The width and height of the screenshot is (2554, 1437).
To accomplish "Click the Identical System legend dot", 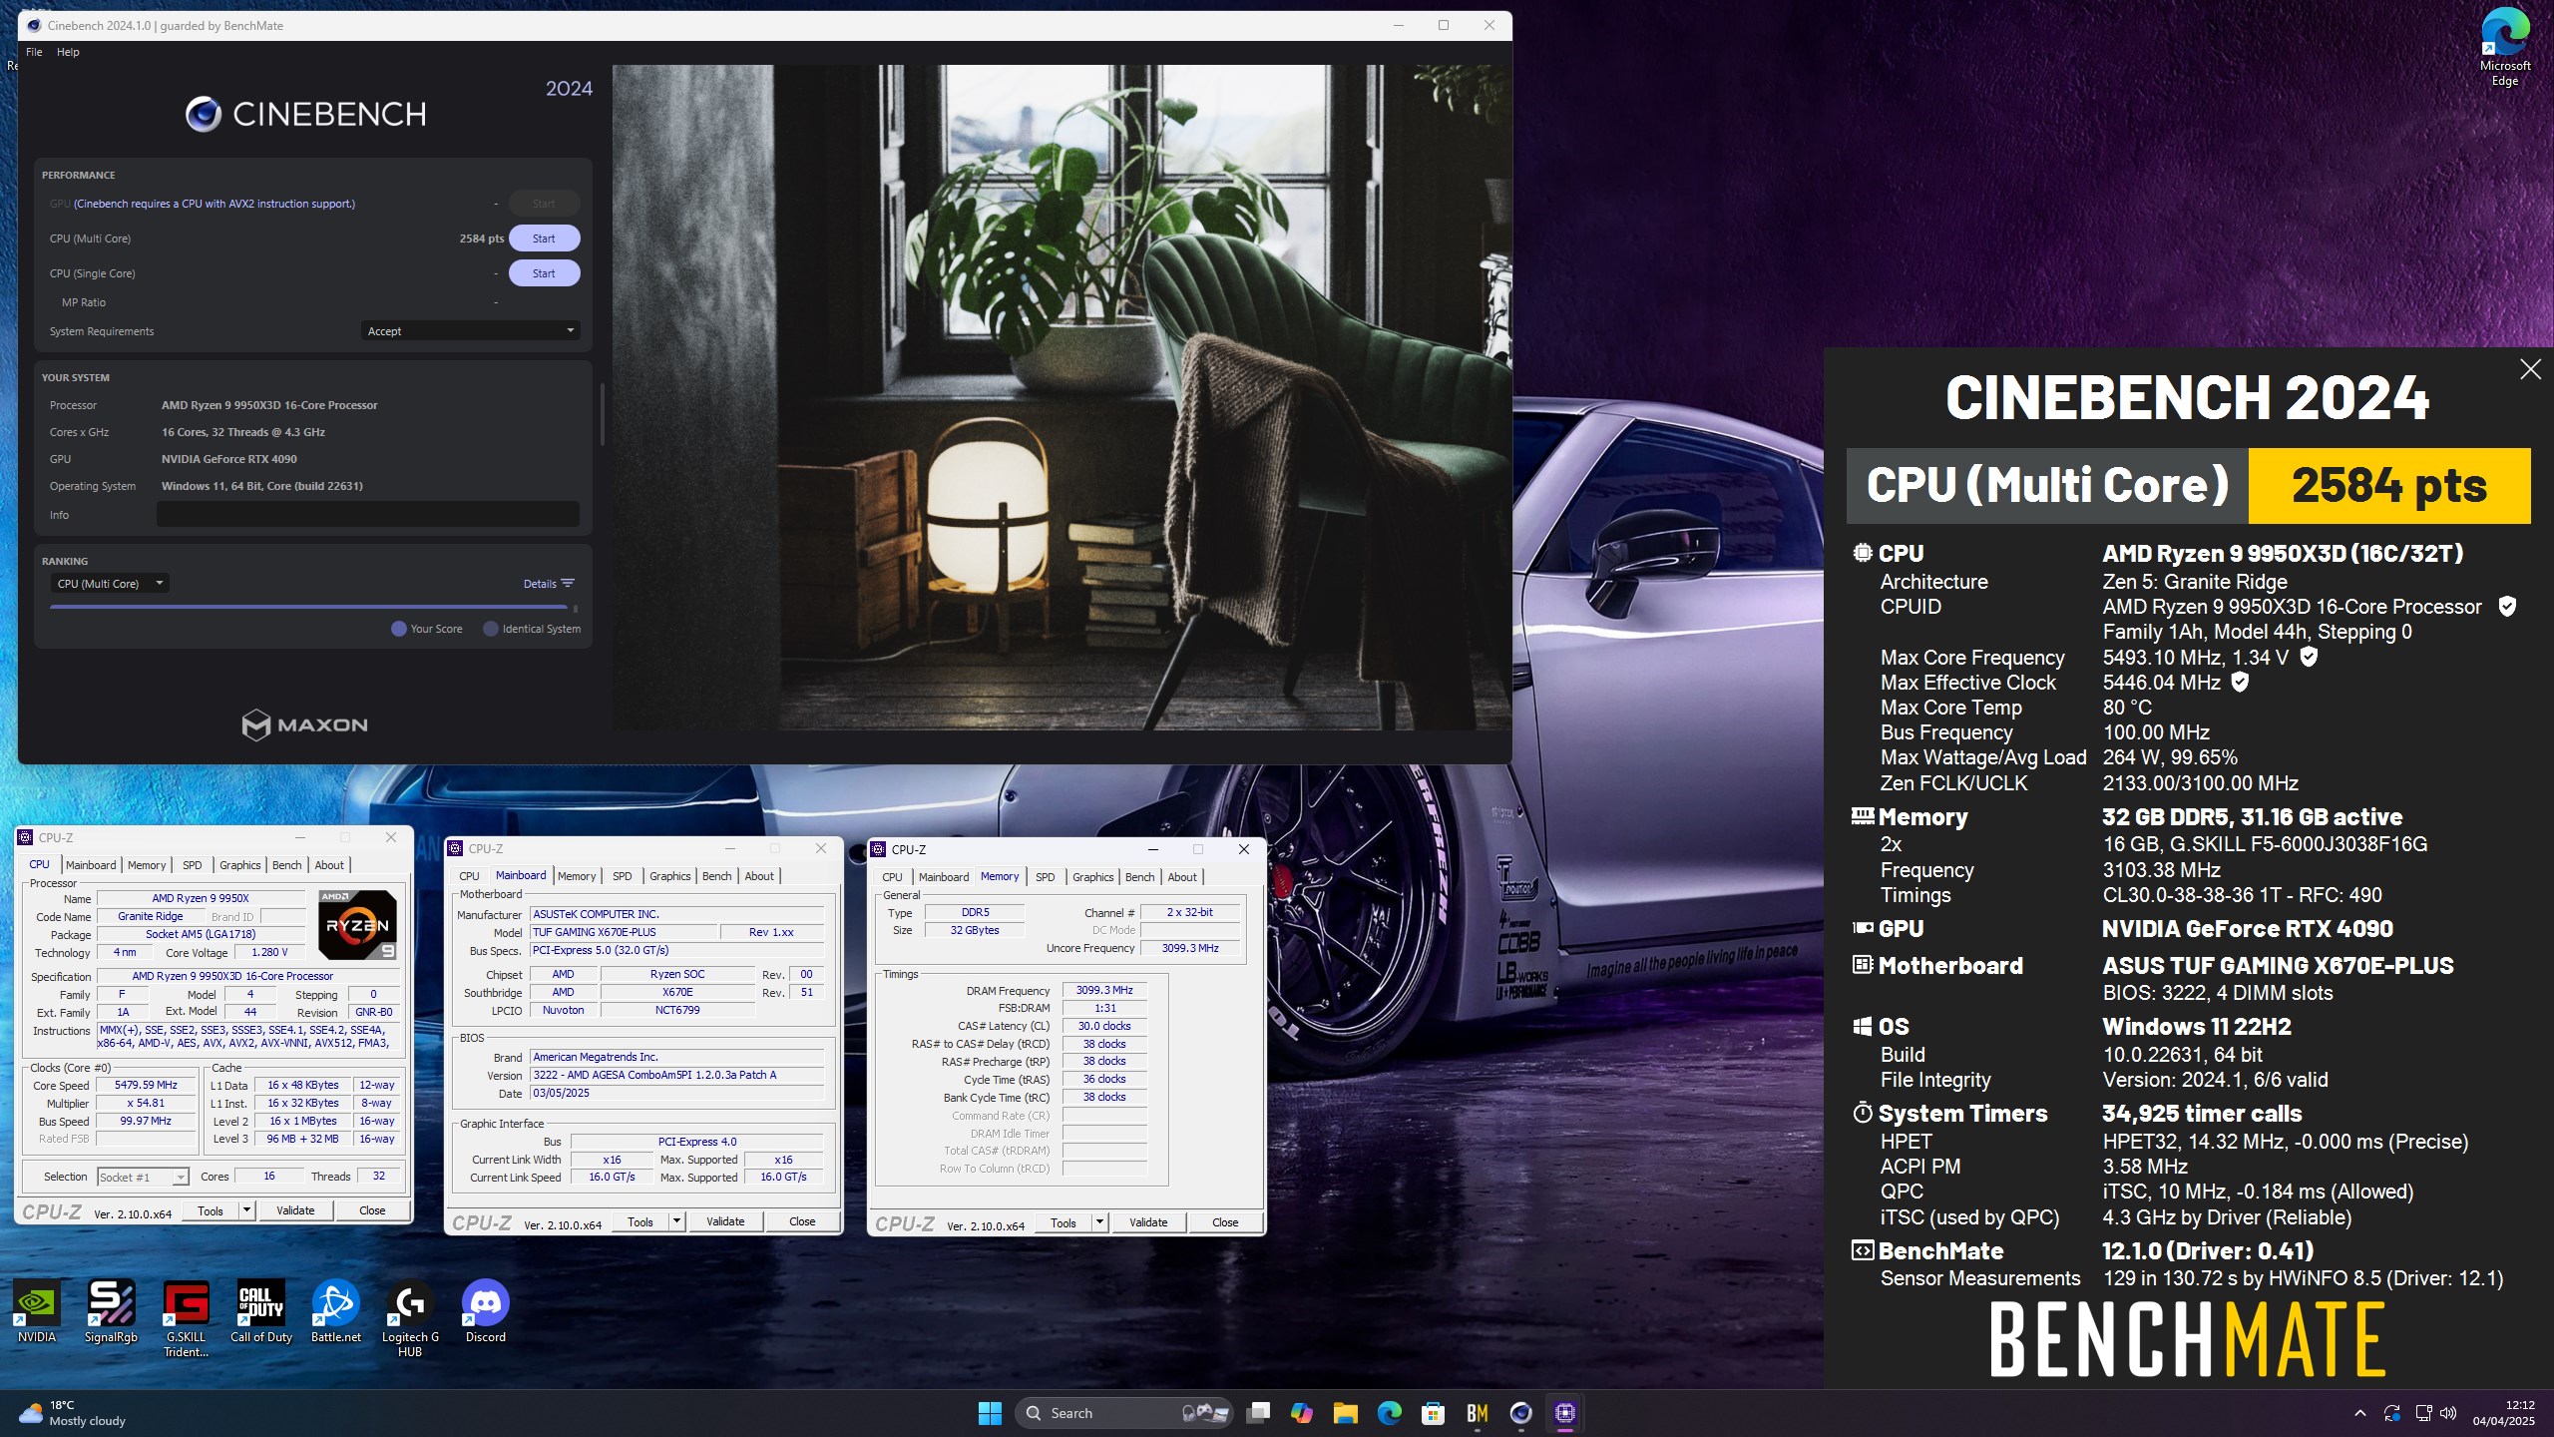I will click(491, 629).
